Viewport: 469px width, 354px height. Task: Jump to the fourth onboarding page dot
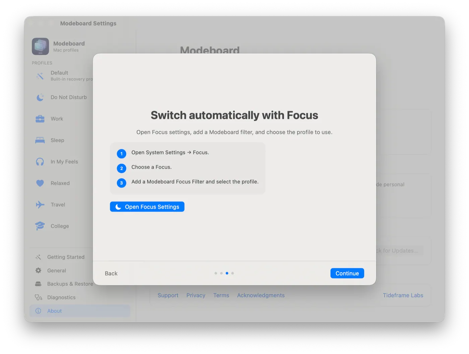coord(232,273)
